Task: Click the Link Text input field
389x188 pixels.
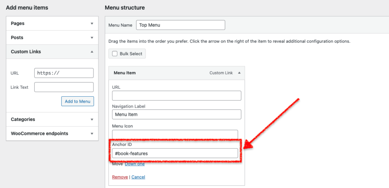Action: click(x=64, y=87)
